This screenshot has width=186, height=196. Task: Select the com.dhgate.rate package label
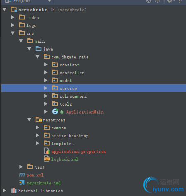coord(70,57)
